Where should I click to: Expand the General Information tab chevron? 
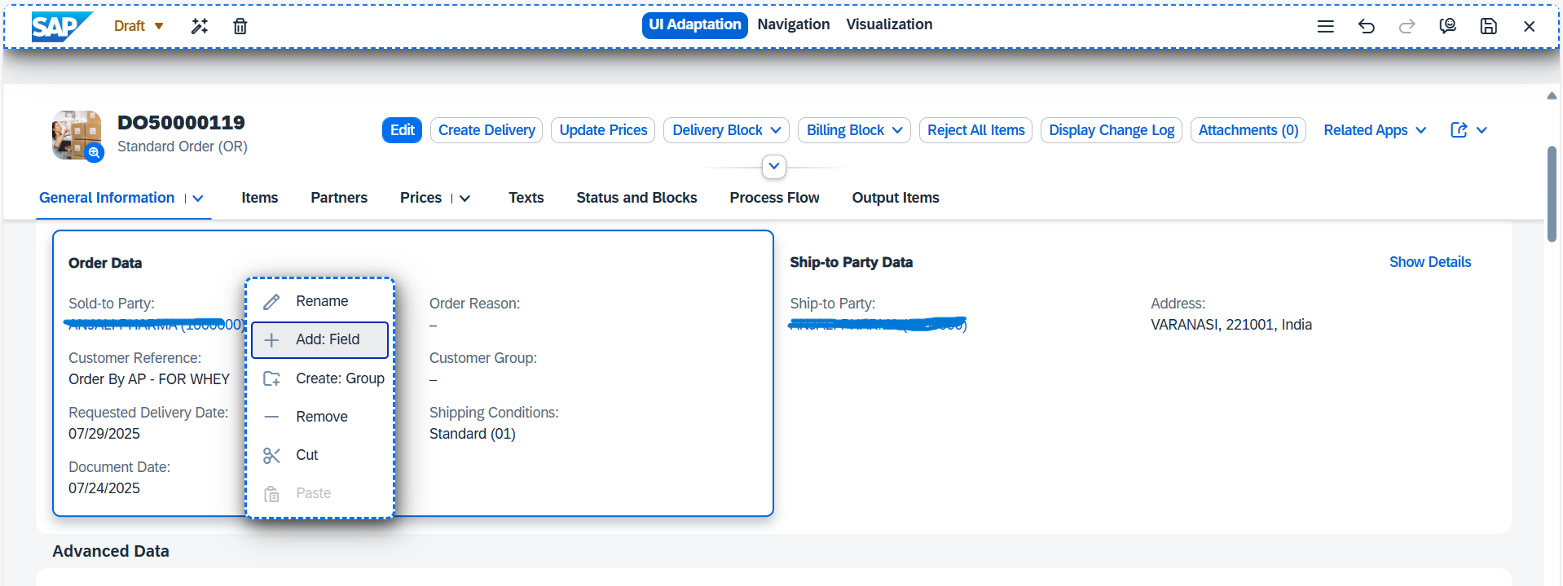click(198, 199)
